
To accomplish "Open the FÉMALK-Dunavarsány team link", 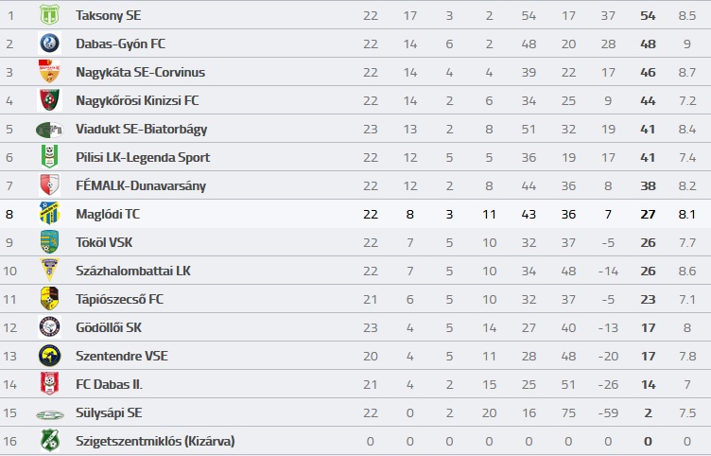I will pos(141,185).
